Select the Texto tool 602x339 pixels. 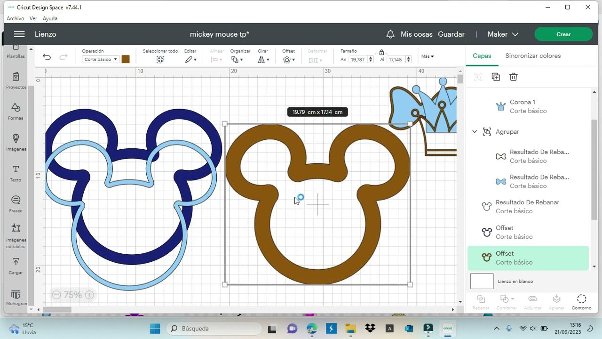pyautogui.click(x=16, y=174)
